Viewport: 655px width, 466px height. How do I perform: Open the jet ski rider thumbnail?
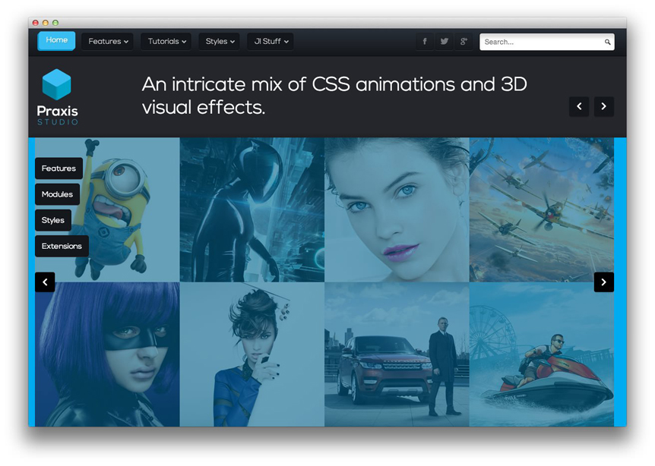pyautogui.click(x=542, y=354)
